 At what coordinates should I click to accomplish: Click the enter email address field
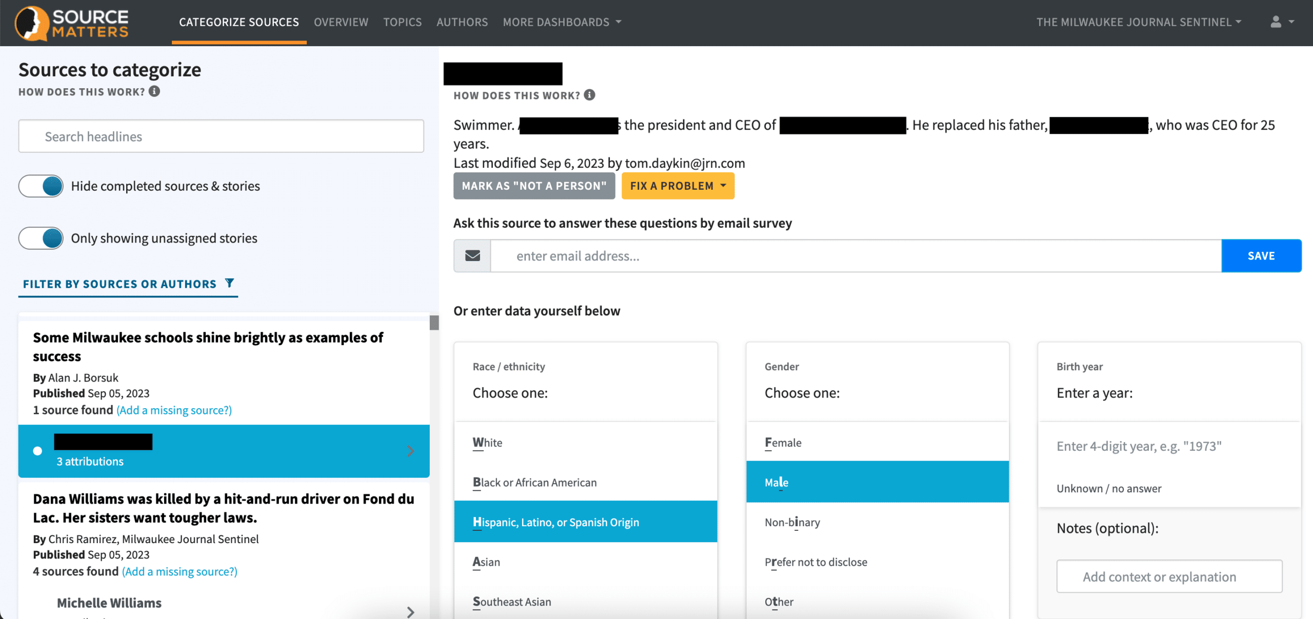click(x=856, y=255)
